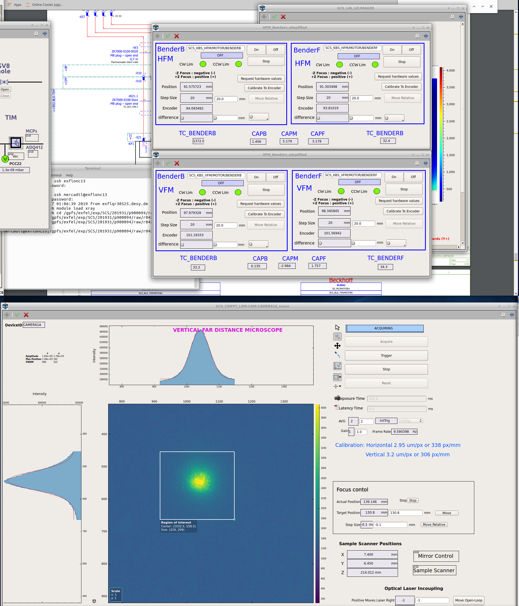Calibrate VFM BenderF To Encoder
Image resolution: width=519 pixels, height=606 pixels.
[403, 211]
